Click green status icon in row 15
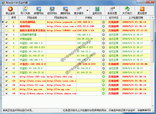156x114 pixels. pos(103,81)
